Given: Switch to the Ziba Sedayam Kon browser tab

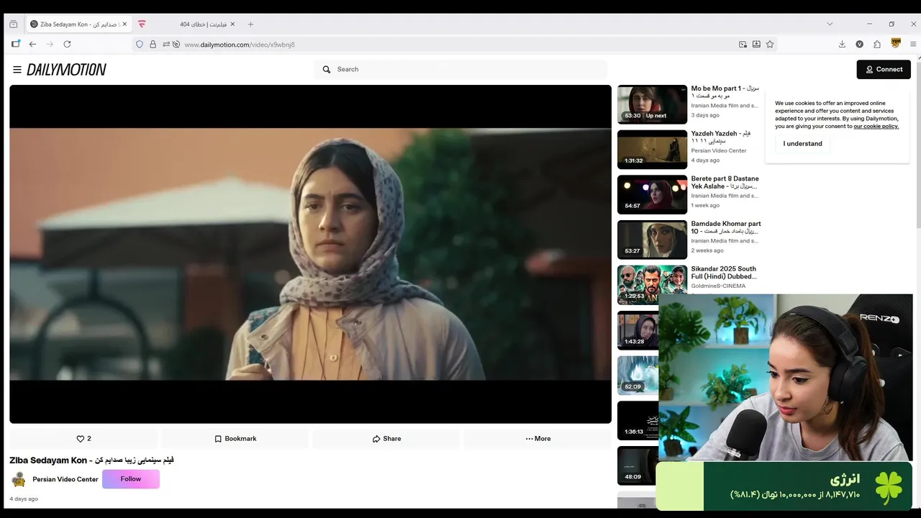Looking at the screenshot, I should [79, 24].
